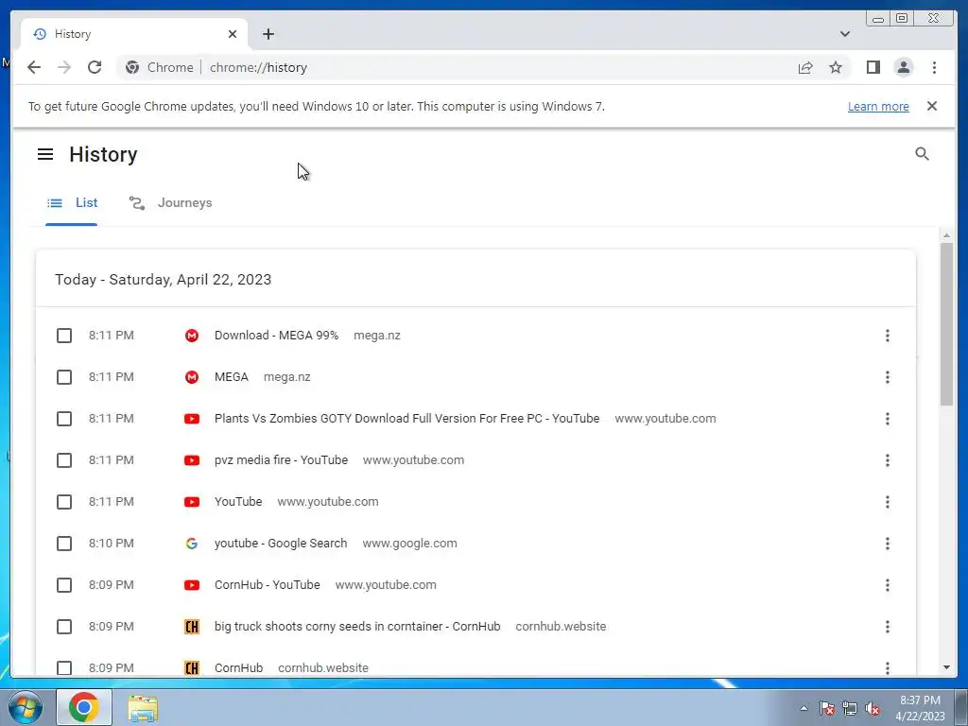Open big truck shoots corny seeds link

point(357,627)
